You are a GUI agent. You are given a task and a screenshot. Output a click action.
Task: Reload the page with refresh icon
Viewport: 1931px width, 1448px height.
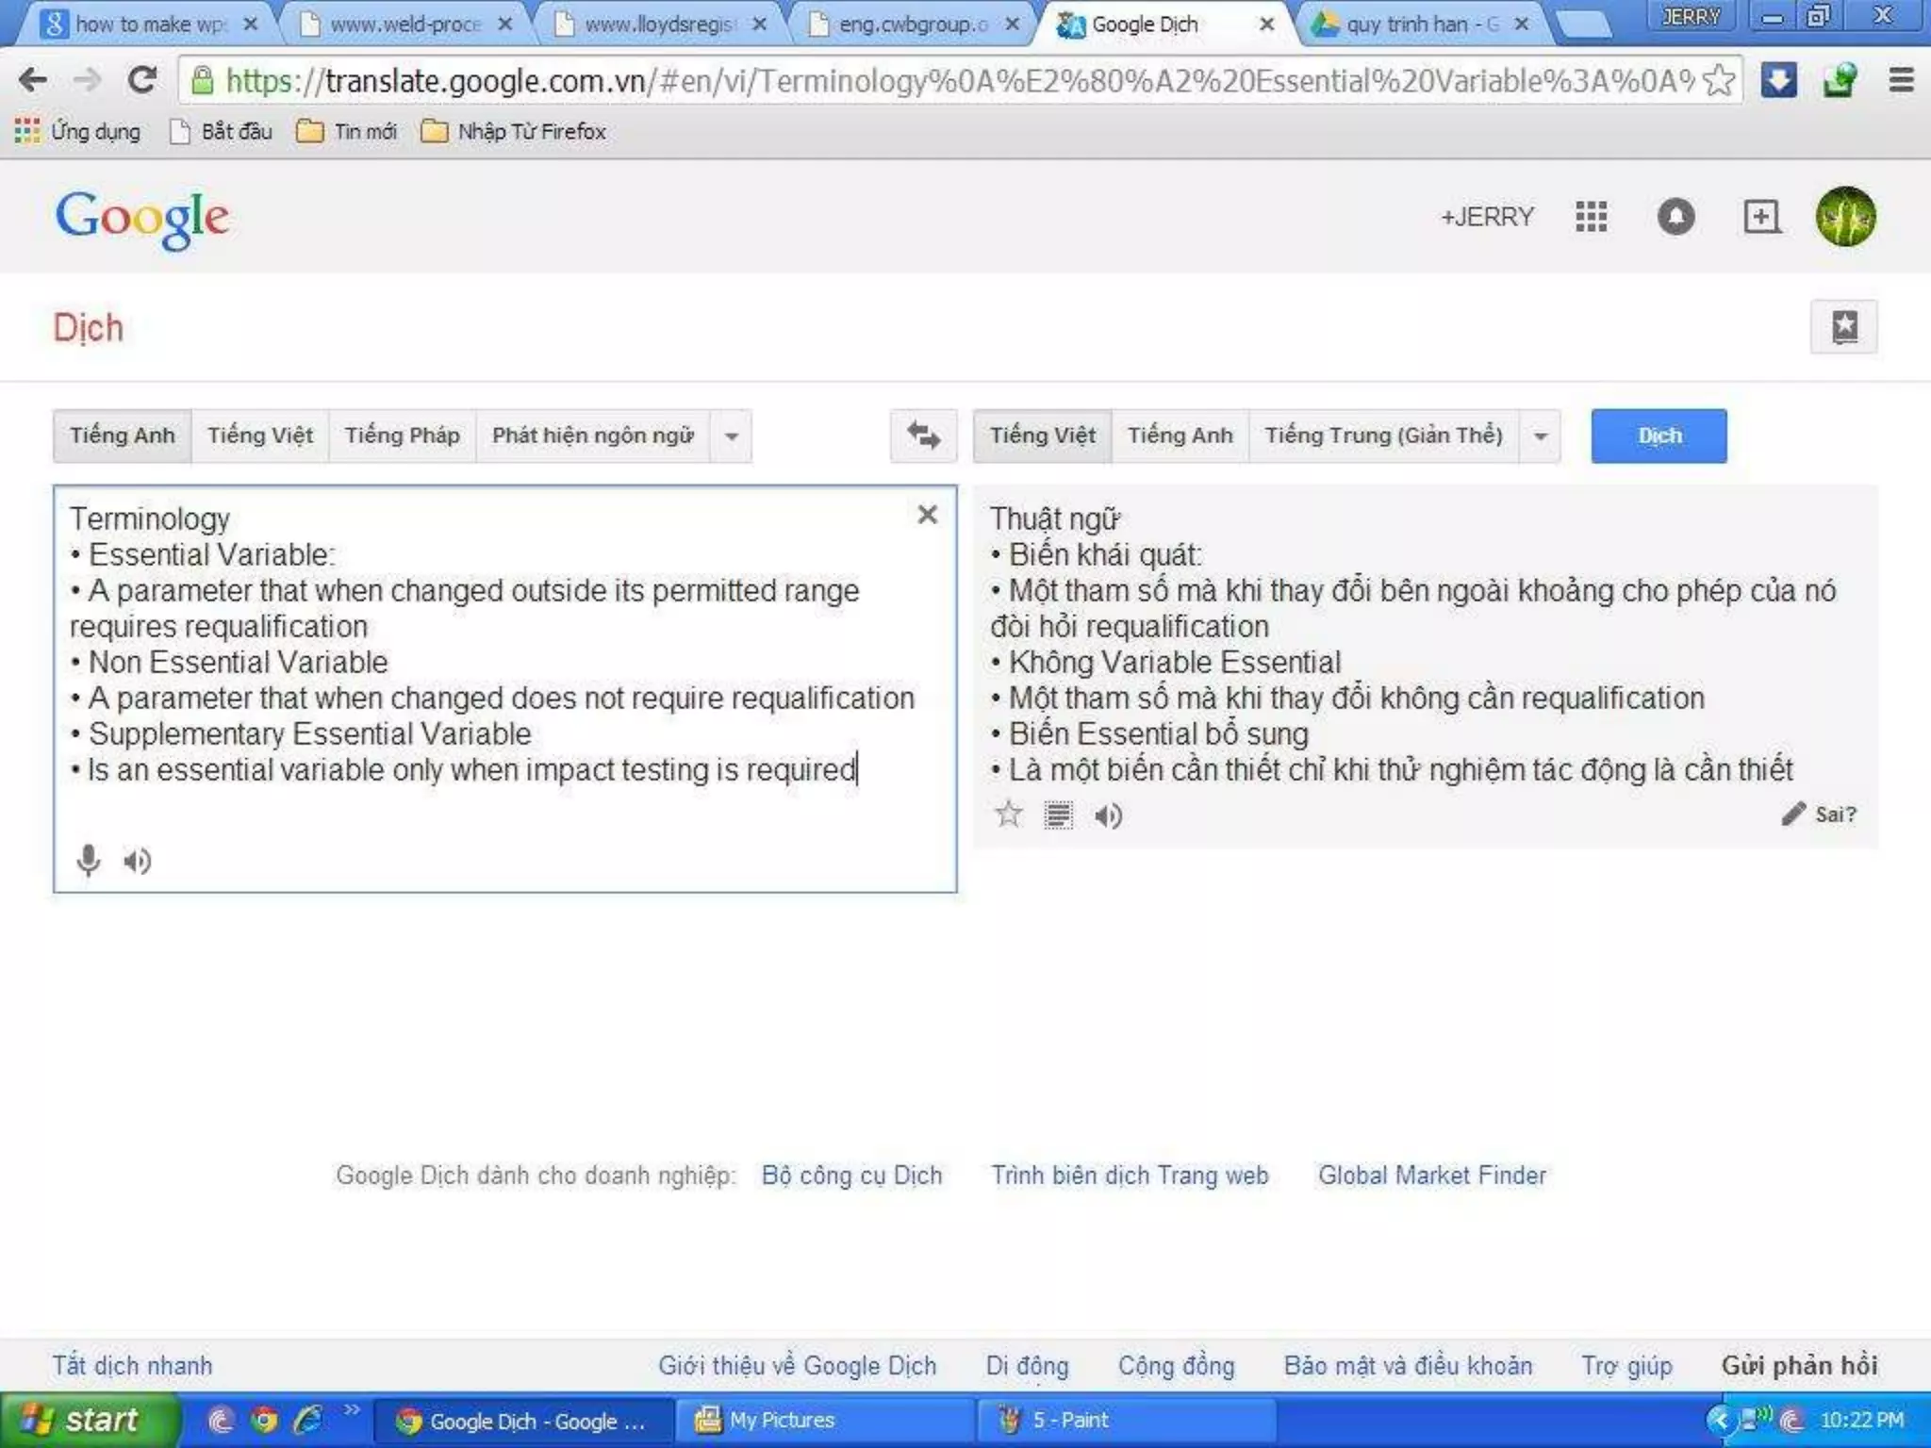(142, 80)
